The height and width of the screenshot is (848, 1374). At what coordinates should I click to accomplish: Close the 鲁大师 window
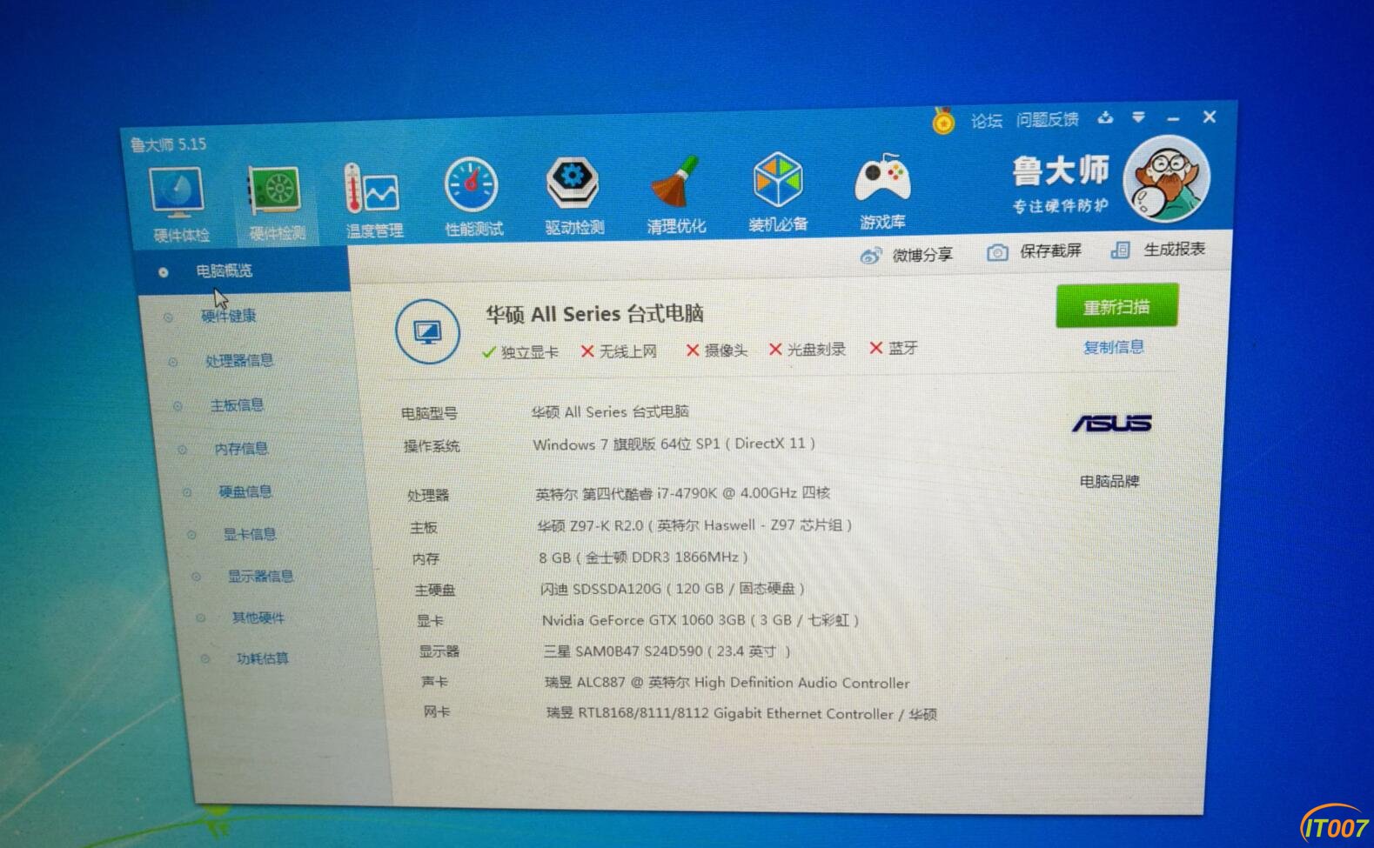pos(1210,117)
